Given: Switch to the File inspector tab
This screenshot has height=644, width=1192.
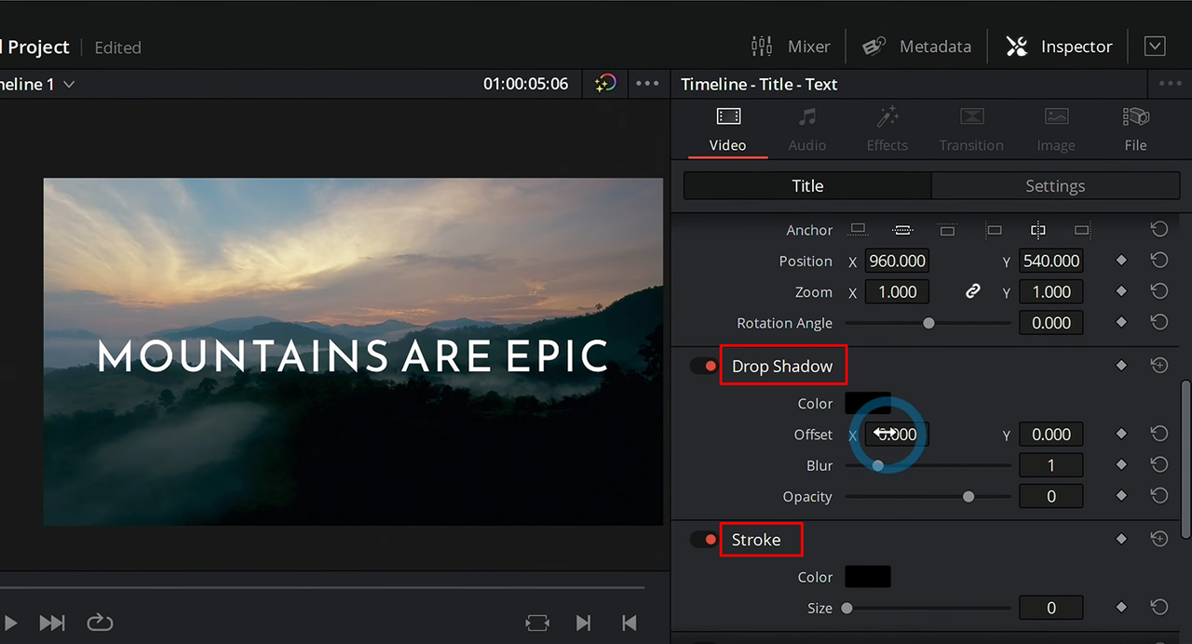Looking at the screenshot, I should coord(1135,128).
